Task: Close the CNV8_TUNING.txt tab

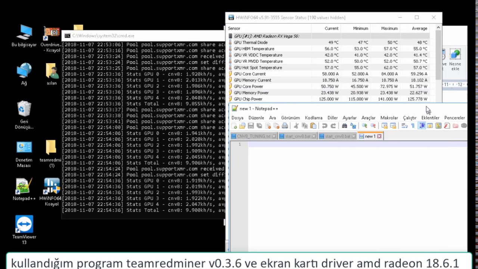Action: pyautogui.click(x=274, y=136)
